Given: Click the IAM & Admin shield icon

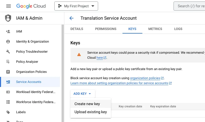Looking at the screenshot, I should (8, 18).
